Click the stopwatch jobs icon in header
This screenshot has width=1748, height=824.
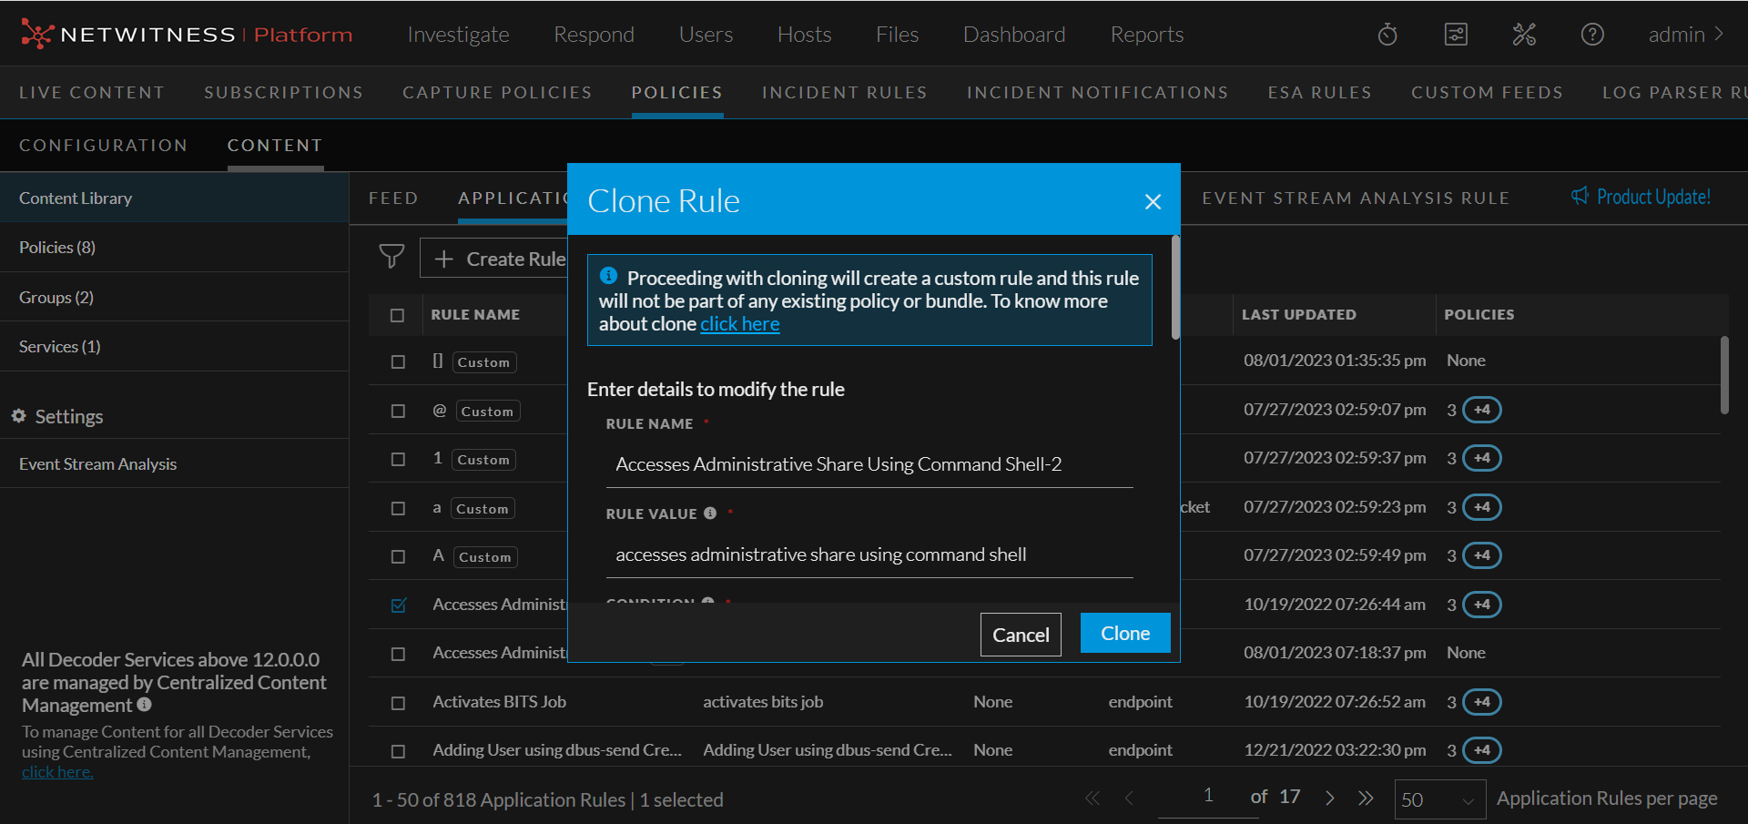tap(1387, 35)
